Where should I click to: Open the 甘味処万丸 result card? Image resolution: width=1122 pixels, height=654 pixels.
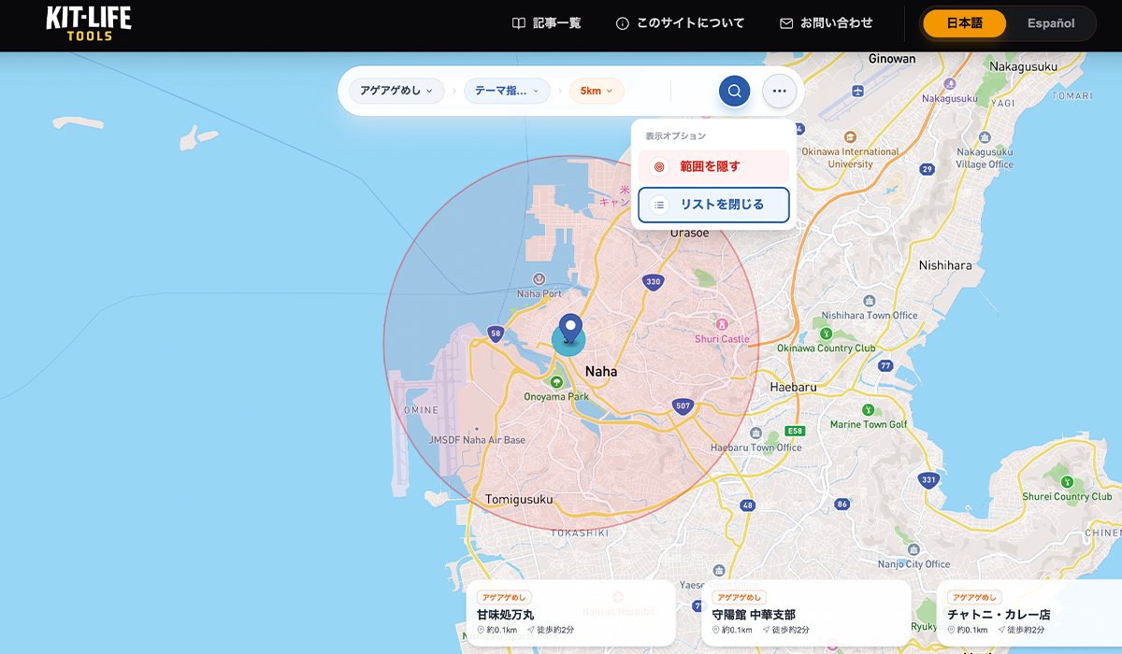coord(570,612)
